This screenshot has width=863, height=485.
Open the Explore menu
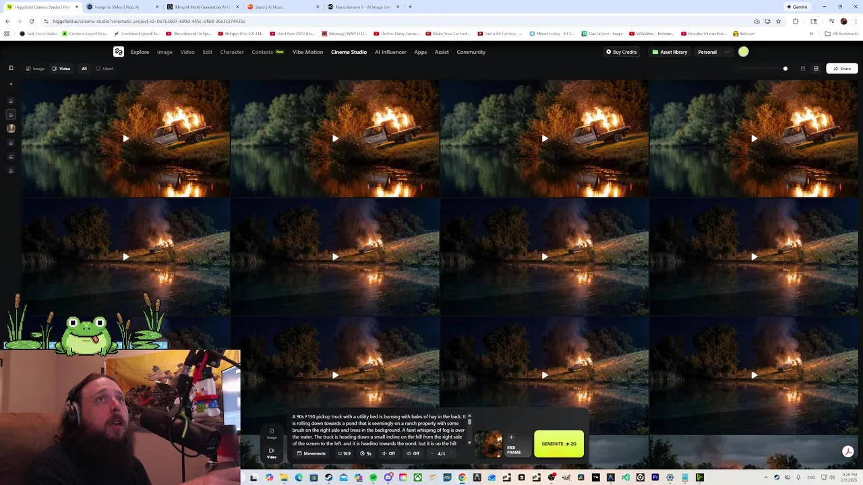140,52
